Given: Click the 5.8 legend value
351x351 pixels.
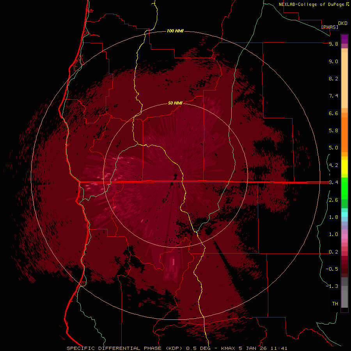Looking at the screenshot, I should point(333,130).
